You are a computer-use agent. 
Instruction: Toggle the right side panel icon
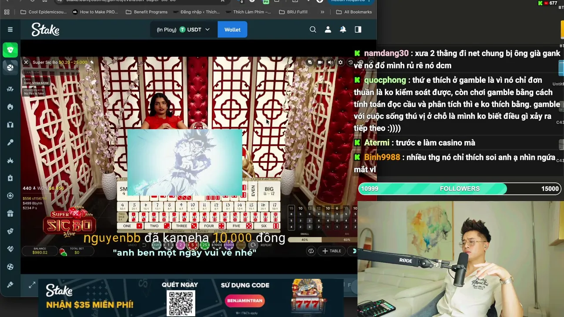pos(358,29)
